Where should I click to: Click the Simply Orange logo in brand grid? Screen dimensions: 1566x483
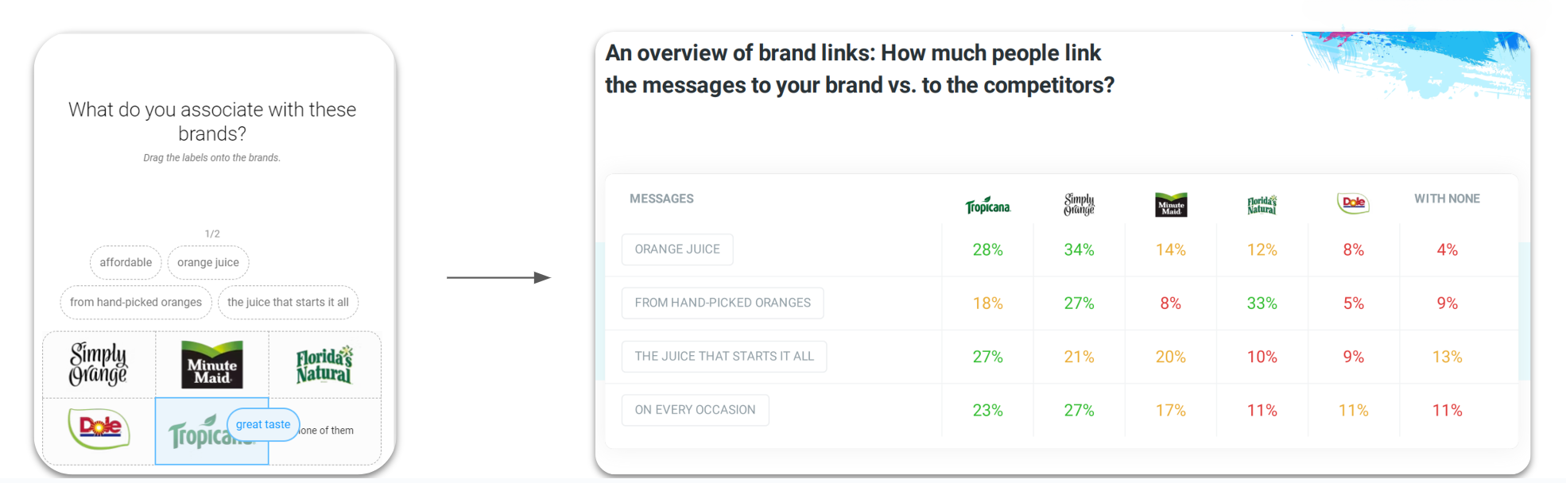pyautogui.click(x=99, y=365)
